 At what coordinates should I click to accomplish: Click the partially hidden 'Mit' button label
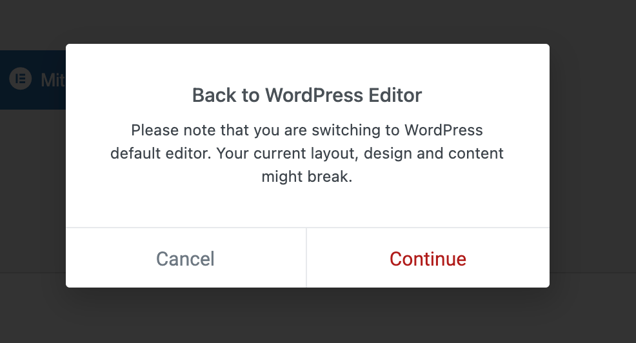coord(52,81)
